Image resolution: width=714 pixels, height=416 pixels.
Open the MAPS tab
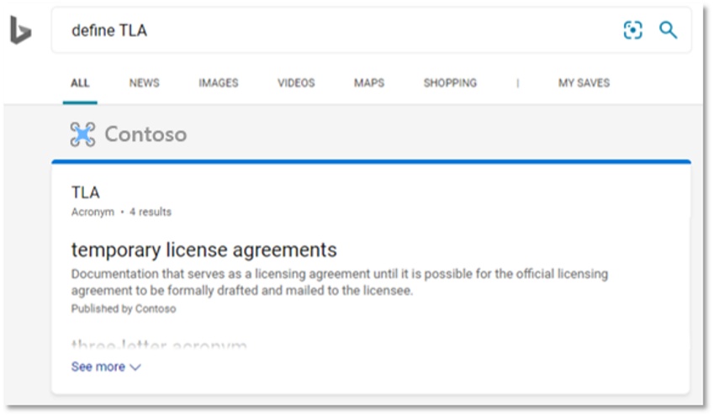coord(369,83)
